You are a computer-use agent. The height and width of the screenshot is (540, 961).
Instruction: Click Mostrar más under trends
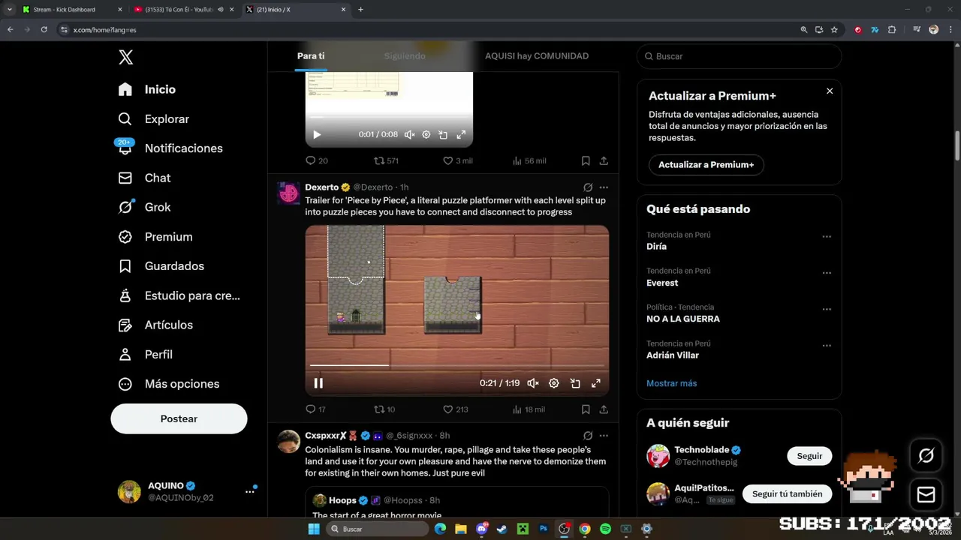point(671,383)
